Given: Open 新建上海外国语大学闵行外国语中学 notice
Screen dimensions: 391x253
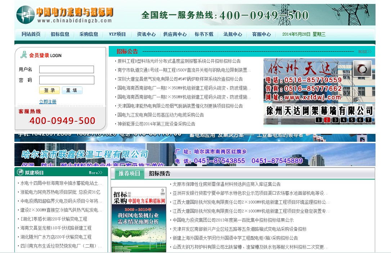Looking at the screenshot, I should (x=235, y=238).
